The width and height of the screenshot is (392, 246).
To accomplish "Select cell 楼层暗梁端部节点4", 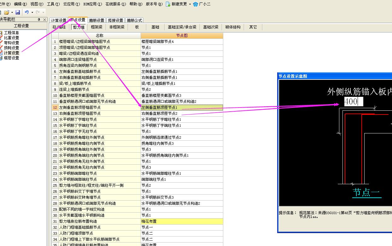I will tap(182, 42).
